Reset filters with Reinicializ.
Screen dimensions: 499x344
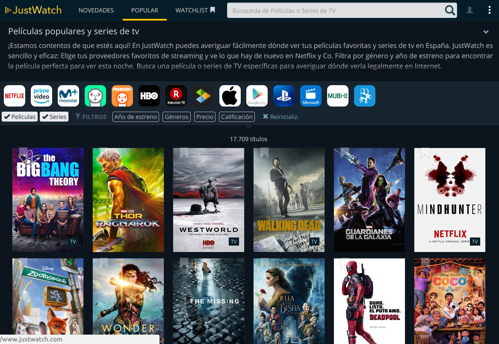coord(281,117)
